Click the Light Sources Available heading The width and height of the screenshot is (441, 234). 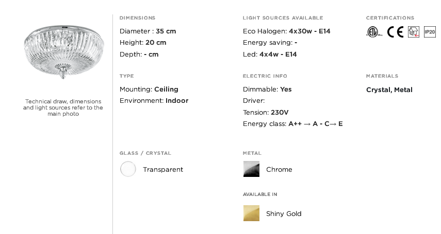point(283,18)
